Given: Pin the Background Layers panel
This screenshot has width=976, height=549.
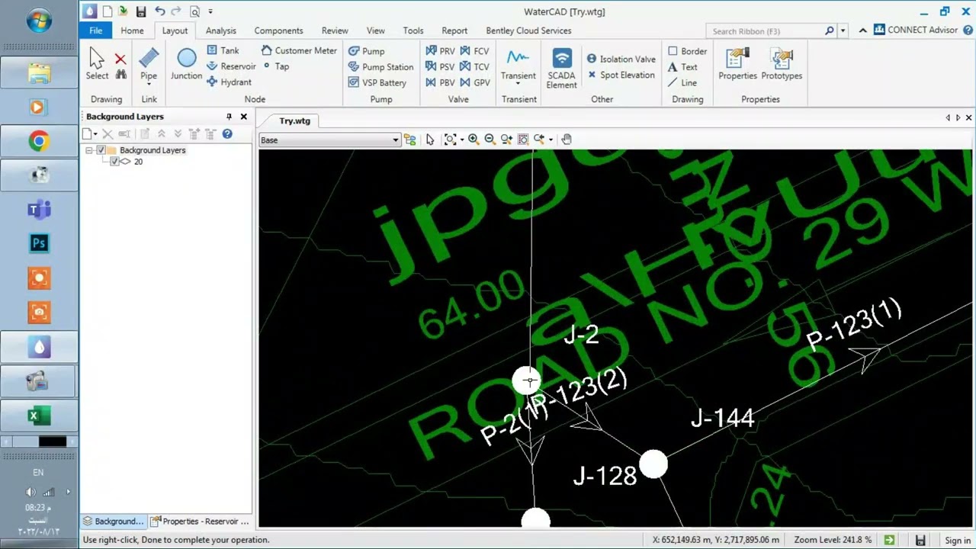Looking at the screenshot, I should pos(229,117).
